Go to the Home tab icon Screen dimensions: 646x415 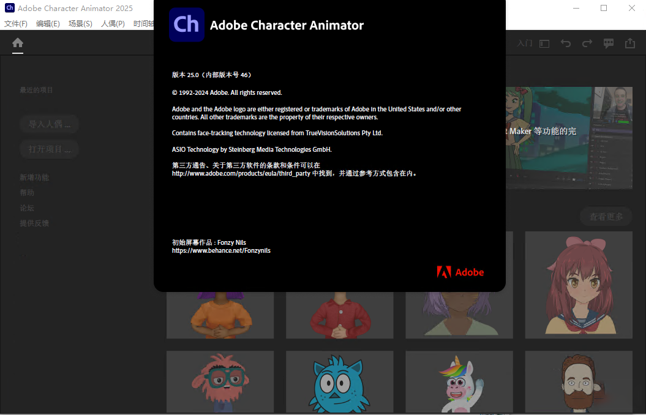[x=18, y=43]
